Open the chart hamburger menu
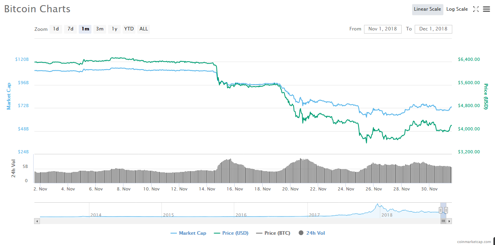Image resolution: width=495 pixels, height=245 pixels. 487,9
